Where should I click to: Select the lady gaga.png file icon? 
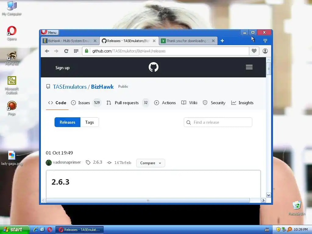(12, 158)
